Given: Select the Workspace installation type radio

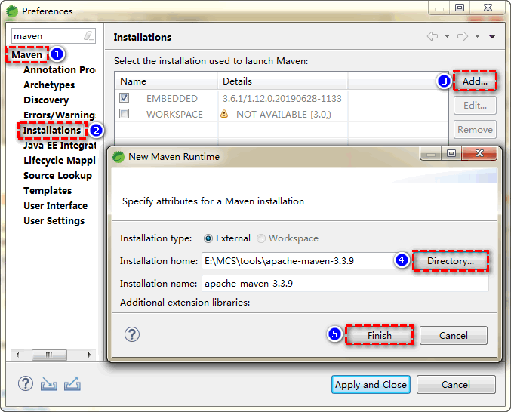Looking at the screenshot, I should 261,238.
